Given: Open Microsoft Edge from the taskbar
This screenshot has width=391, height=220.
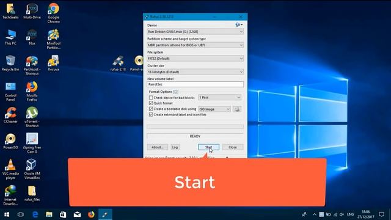Looking at the screenshot, I should coord(35,215).
